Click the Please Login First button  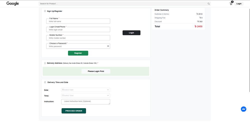pos(96,71)
